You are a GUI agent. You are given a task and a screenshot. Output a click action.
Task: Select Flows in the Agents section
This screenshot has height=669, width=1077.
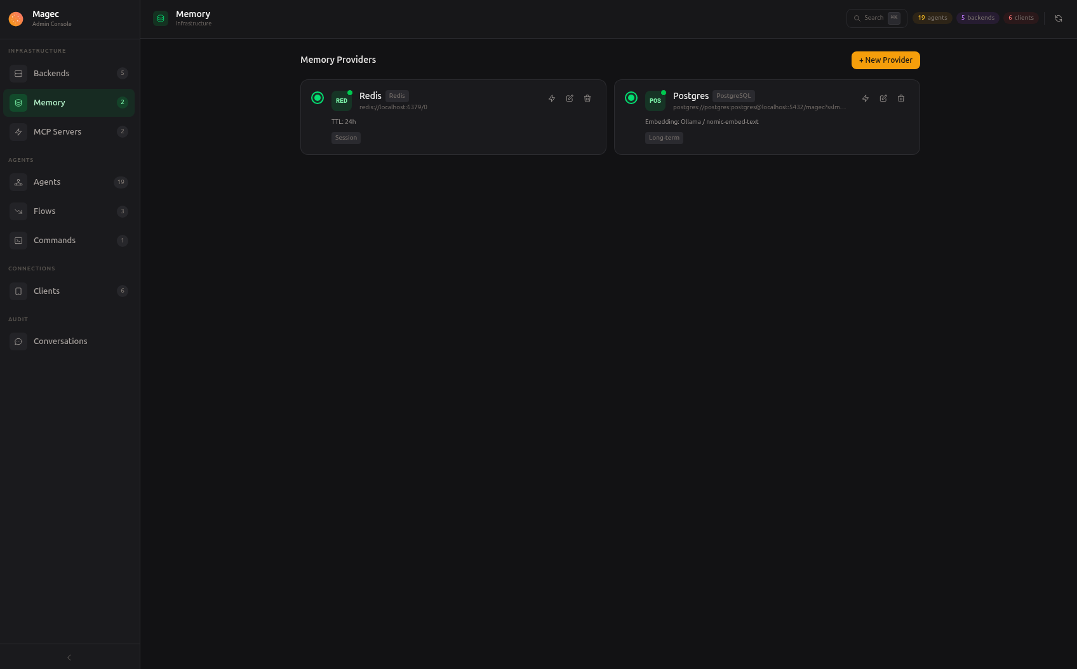point(44,211)
